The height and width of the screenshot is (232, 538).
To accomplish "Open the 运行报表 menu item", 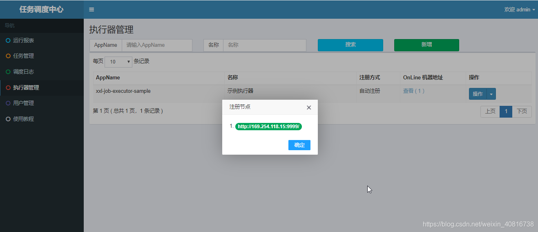I will pos(42,40).
